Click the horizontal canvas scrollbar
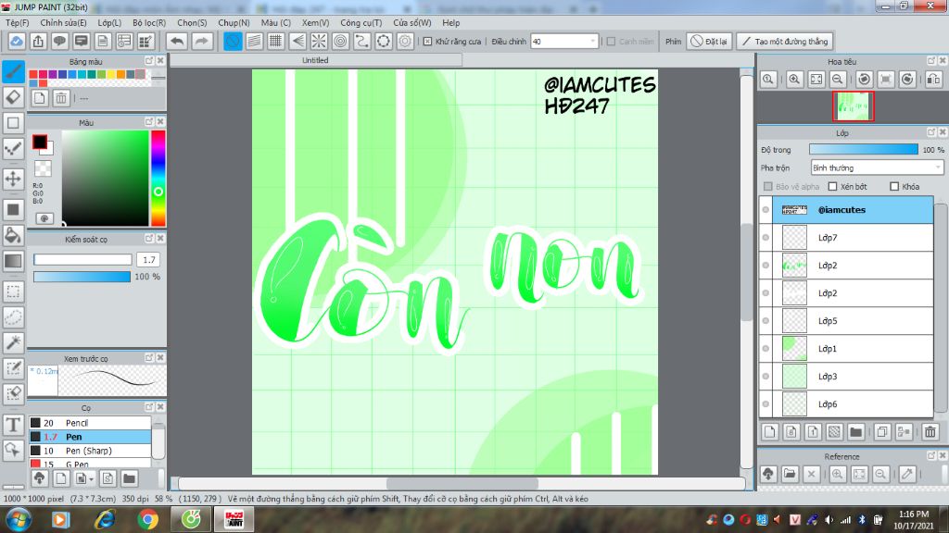The height and width of the screenshot is (533, 949). (462, 483)
